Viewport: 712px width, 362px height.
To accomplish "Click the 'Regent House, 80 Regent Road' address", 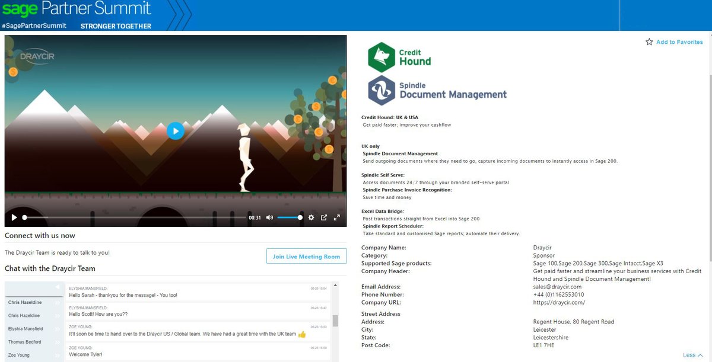I will coord(574,322).
